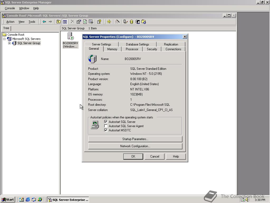Click the volume speaker tray icon
270x203 pixels.
click(248, 200)
